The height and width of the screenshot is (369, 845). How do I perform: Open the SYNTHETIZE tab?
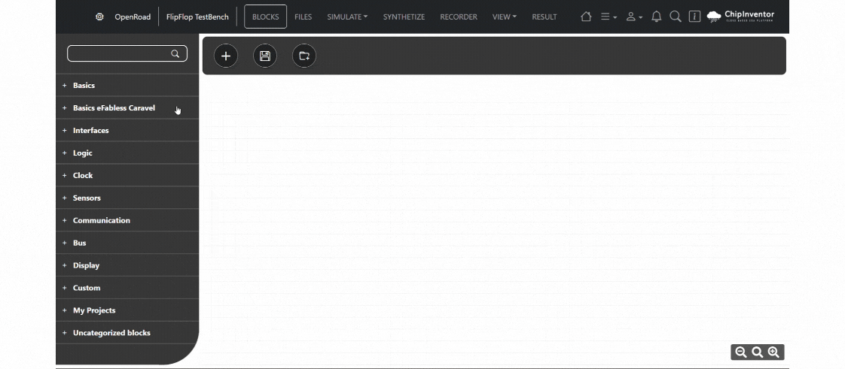[404, 17]
